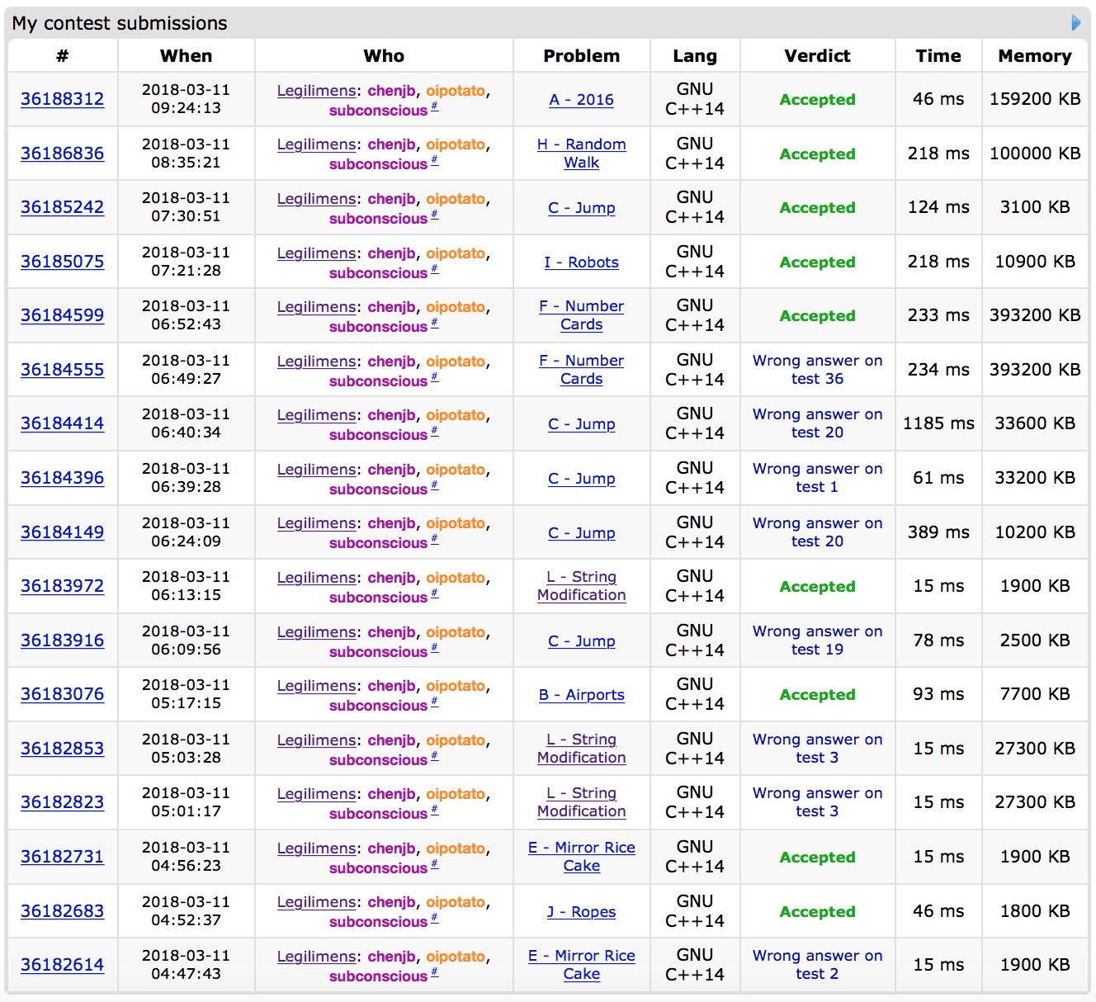The width and height of the screenshot is (1096, 1002).
Task: Click the # mark beside subconscious in row 36184599
Action: 435,323
